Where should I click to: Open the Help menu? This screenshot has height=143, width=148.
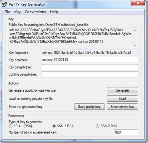click(54, 12)
